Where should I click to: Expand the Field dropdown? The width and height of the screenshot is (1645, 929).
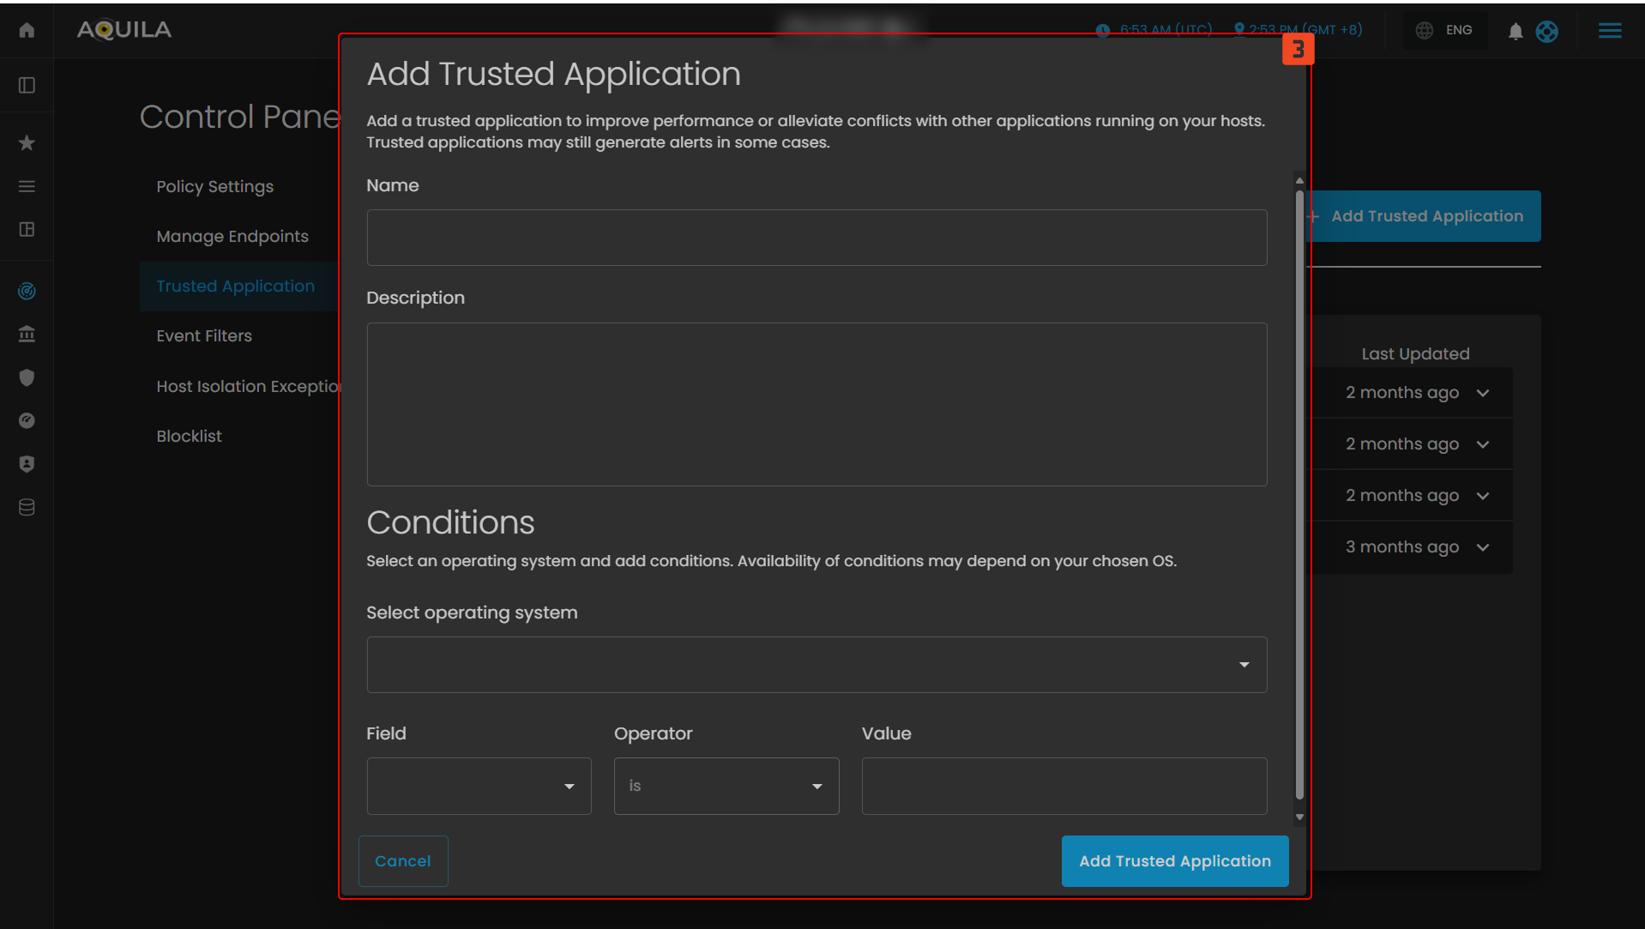(479, 786)
